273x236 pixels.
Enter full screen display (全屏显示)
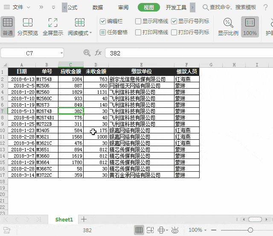pyautogui.click(x=53, y=26)
